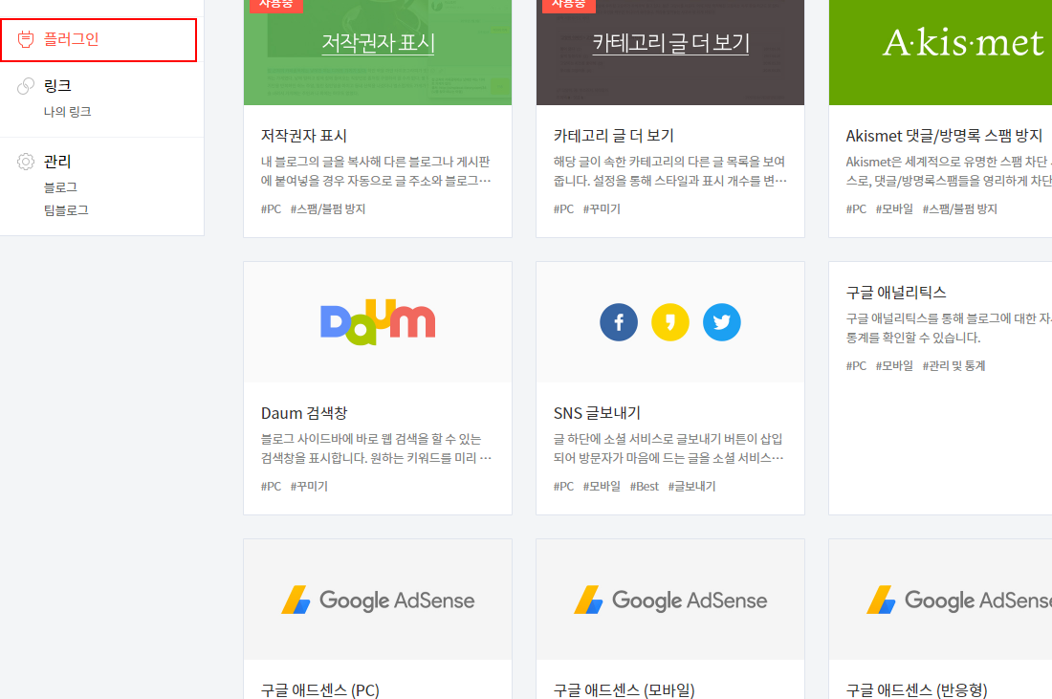Click SNS 글보내기 description text

[x=668, y=448]
